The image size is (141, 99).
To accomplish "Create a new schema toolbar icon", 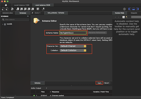I will [x=18, y=9].
